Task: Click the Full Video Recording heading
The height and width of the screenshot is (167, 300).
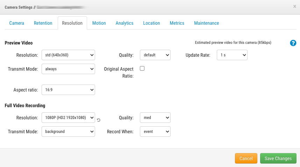Action: [x=25, y=105]
